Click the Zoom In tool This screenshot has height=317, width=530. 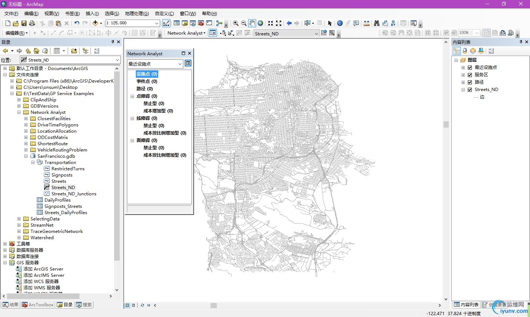[236, 23]
